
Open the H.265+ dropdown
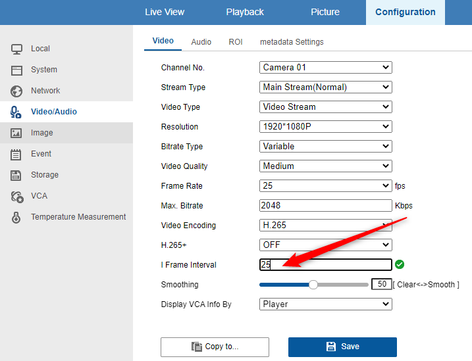tap(326, 245)
